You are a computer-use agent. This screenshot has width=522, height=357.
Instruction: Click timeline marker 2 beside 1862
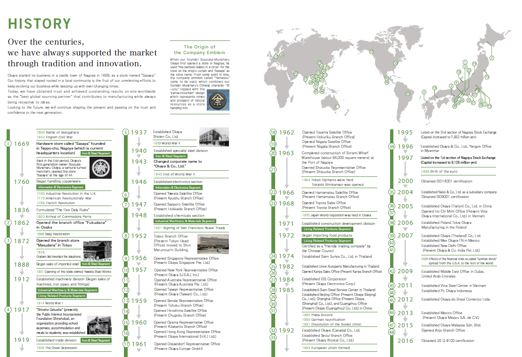[8, 222]
